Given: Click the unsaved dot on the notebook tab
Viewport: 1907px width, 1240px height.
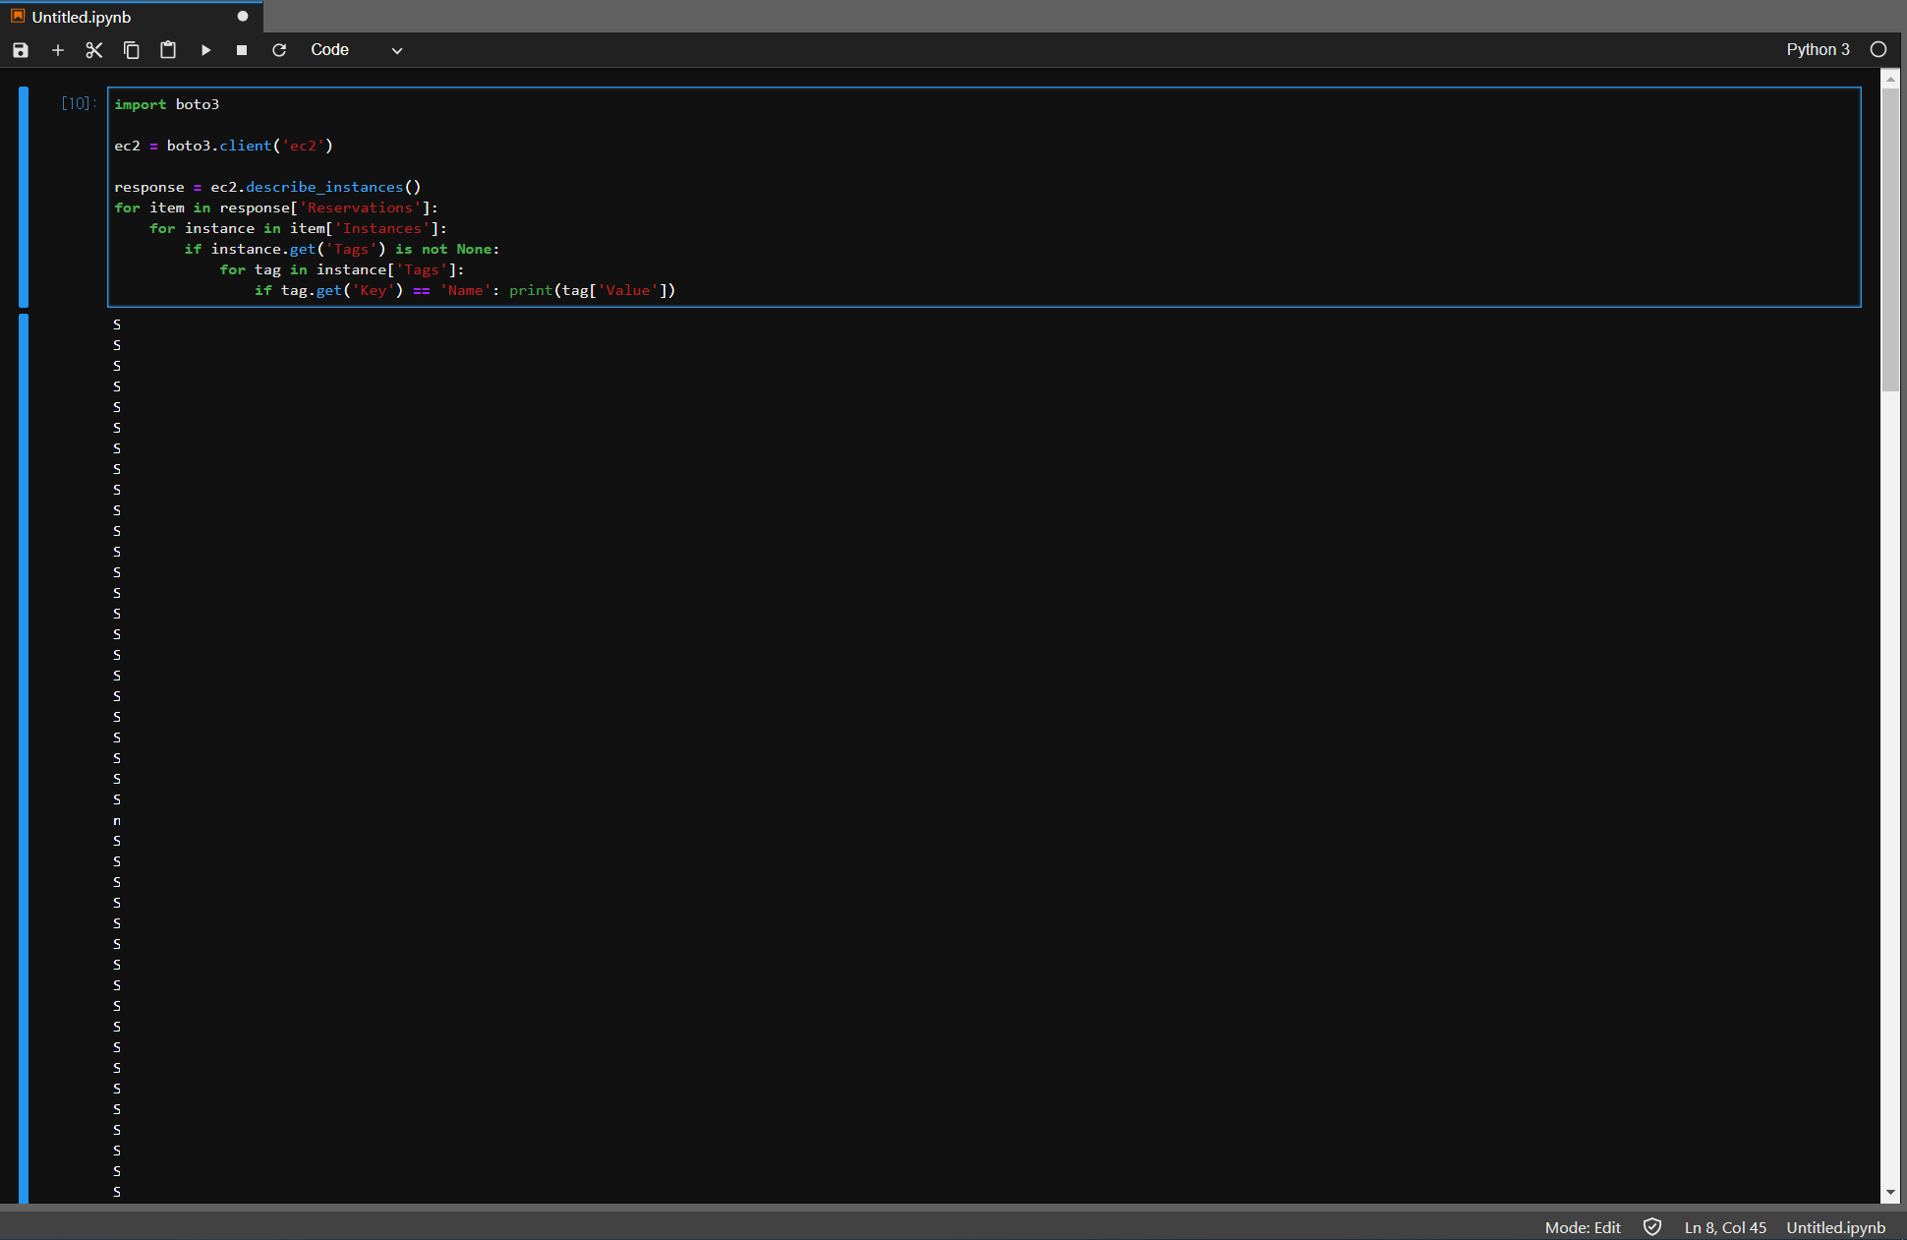Looking at the screenshot, I should [x=243, y=17].
